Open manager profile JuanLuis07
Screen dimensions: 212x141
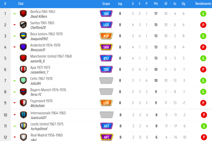pyautogui.click(x=39, y=118)
